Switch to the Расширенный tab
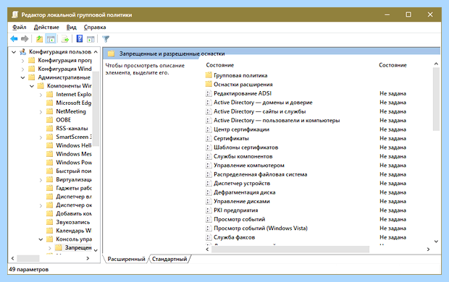 coord(126,259)
